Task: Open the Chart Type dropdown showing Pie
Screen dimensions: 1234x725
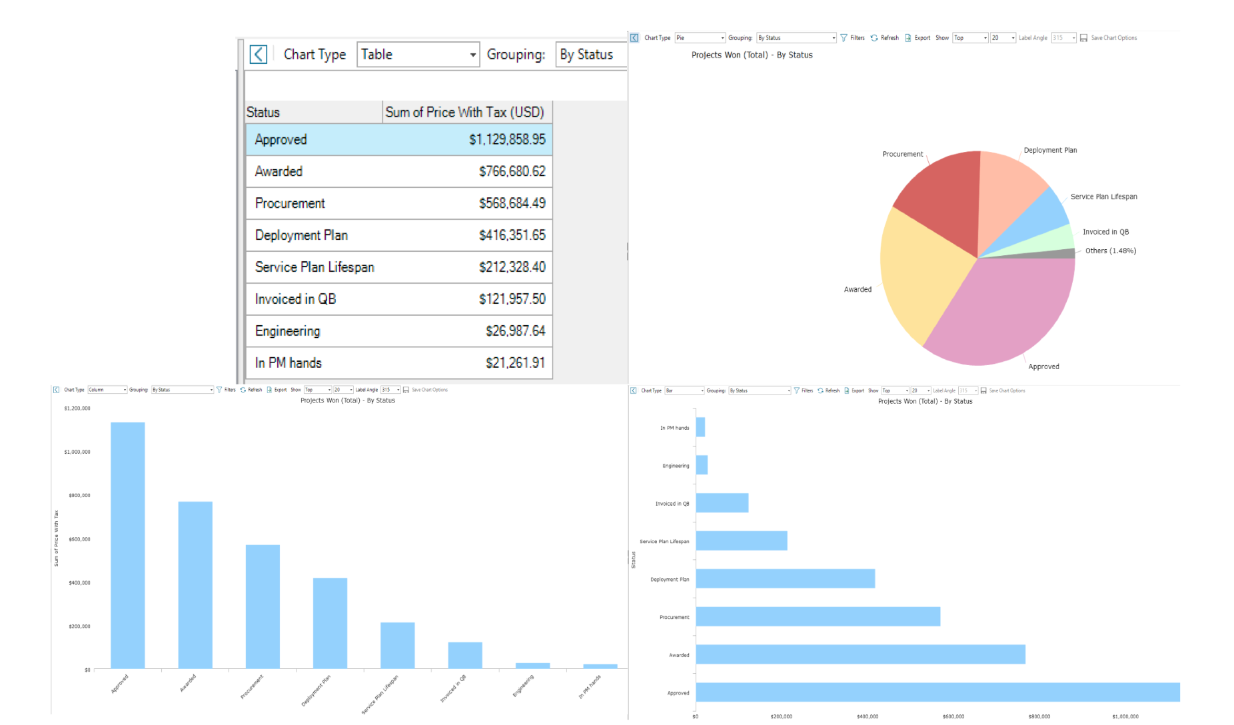Action: pos(700,38)
